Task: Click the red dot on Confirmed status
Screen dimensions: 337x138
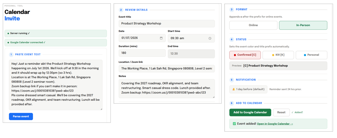Action: click(x=235, y=55)
